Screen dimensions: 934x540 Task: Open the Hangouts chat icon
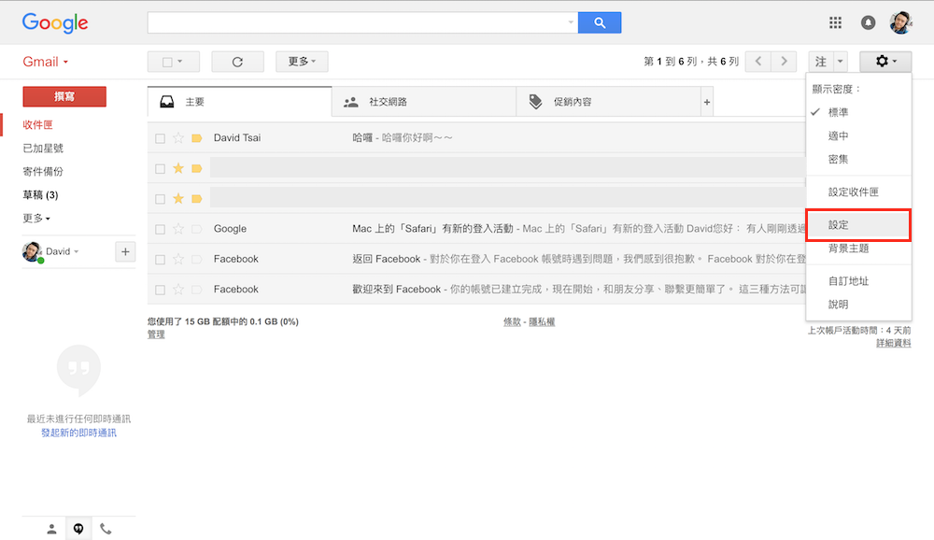(78, 529)
